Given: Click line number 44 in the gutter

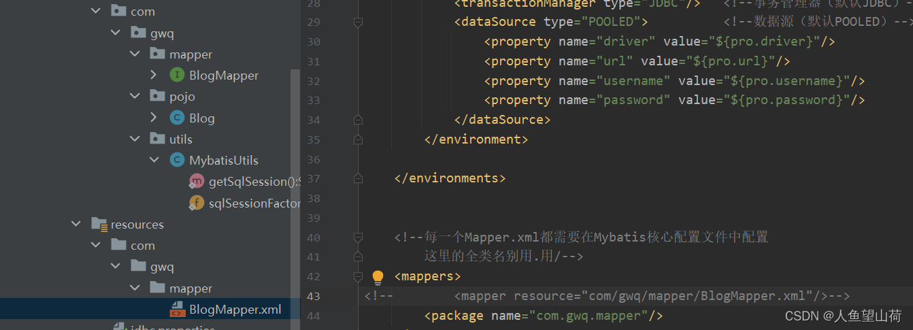Looking at the screenshot, I should [313, 316].
